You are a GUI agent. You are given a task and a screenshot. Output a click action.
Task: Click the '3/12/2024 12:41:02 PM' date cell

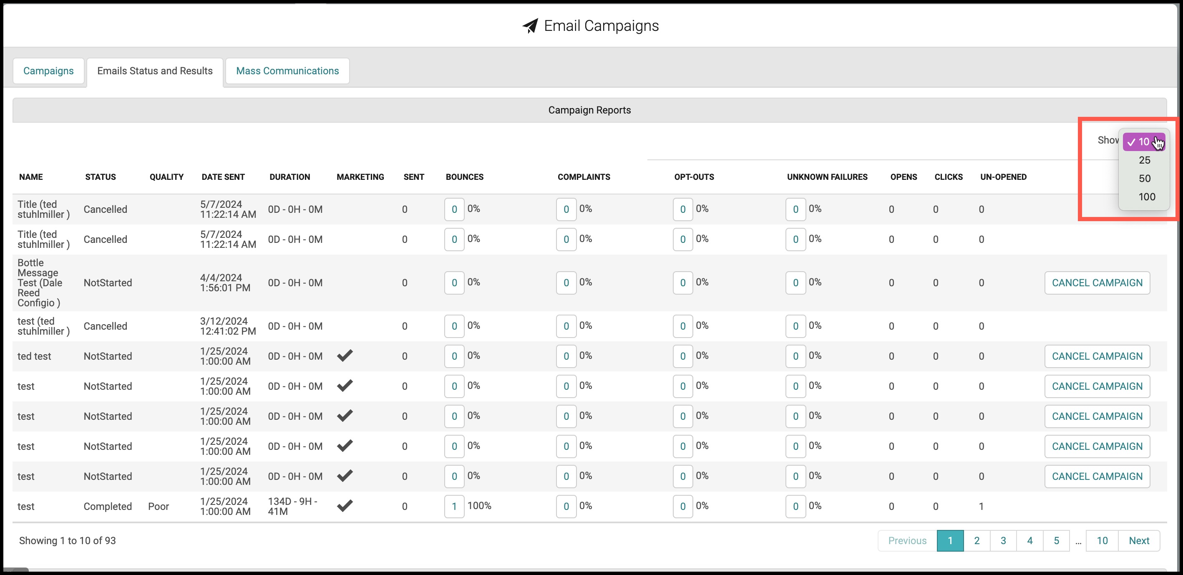228,326
